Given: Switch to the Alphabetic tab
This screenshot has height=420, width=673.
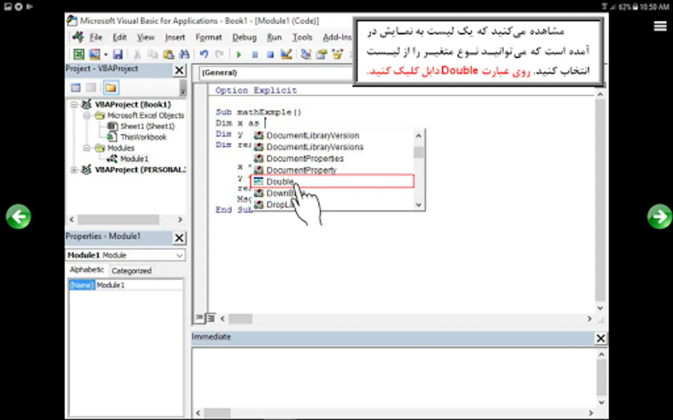Looking at the screenshot, I should [x=86, y=270].
